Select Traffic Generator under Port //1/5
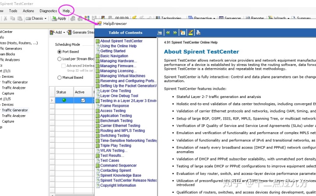 pos(15,110)
